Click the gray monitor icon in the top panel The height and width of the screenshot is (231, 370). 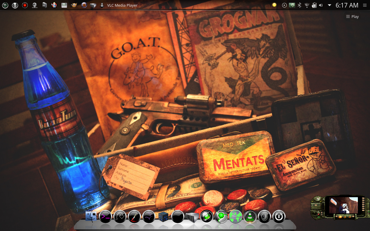coord(64,5)
